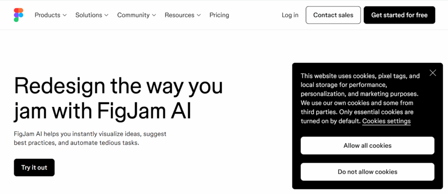Screen dimensions: 448x194
Task: Click the Redesign the way you jam heading
Action: tap(118, 98)
